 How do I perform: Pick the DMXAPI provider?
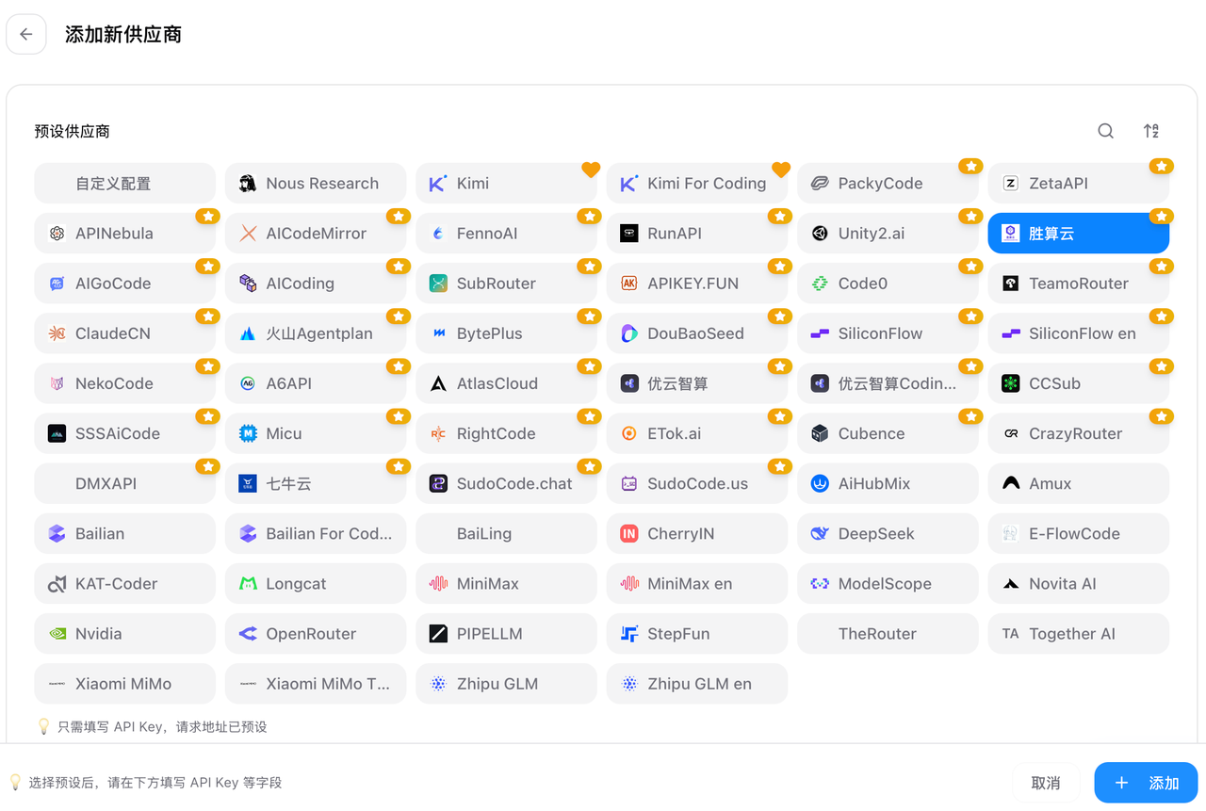click(x=125, y=483)
